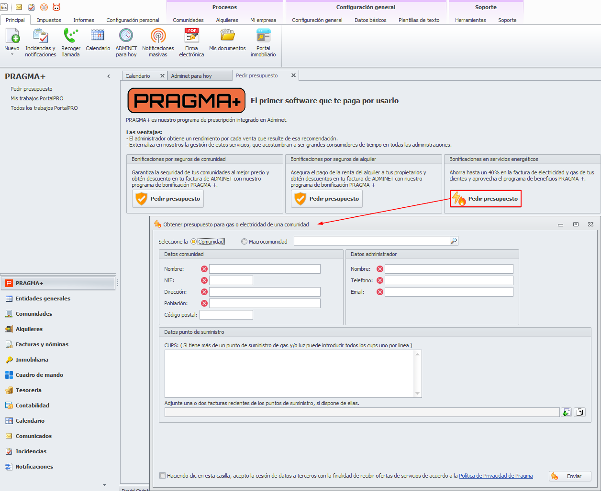This screenshot has height=491, width=601.
Task: Open Portal inmobiliario icon
Action: click(263, 43)
